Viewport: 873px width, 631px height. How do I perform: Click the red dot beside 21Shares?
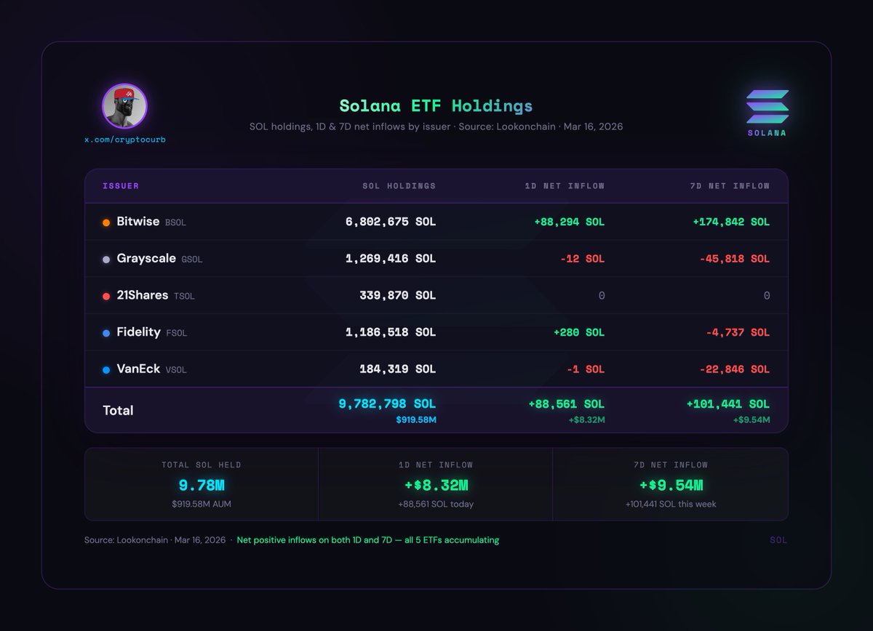pos(106,296)
